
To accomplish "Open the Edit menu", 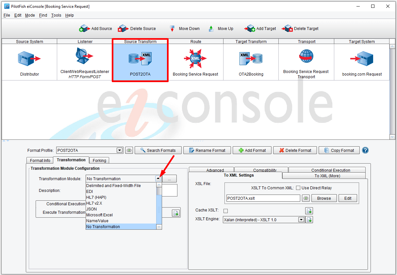I will tap(18, 15).
